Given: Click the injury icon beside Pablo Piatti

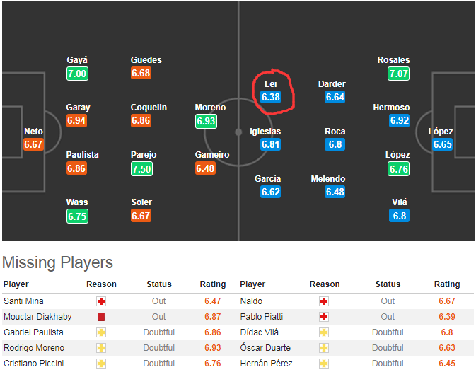Looking at the screenshot, I should pyautogui.click(x=324, y=317).
